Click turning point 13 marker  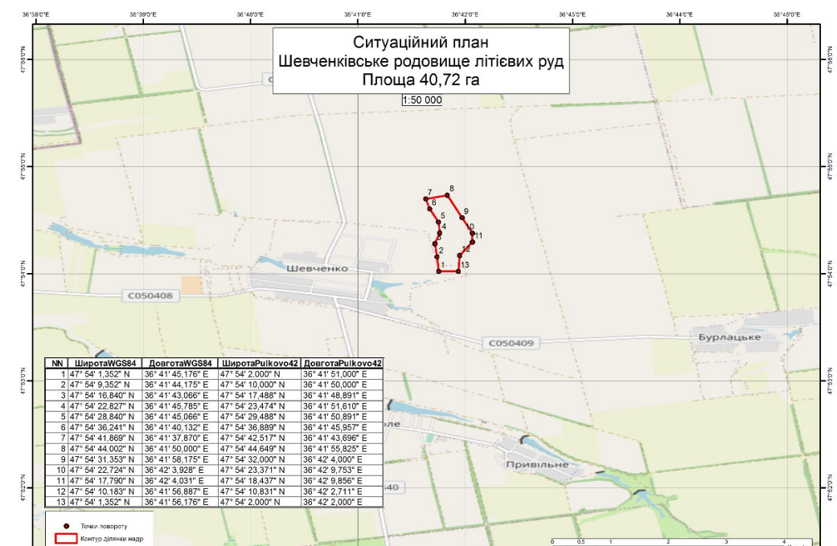(458, 271)
